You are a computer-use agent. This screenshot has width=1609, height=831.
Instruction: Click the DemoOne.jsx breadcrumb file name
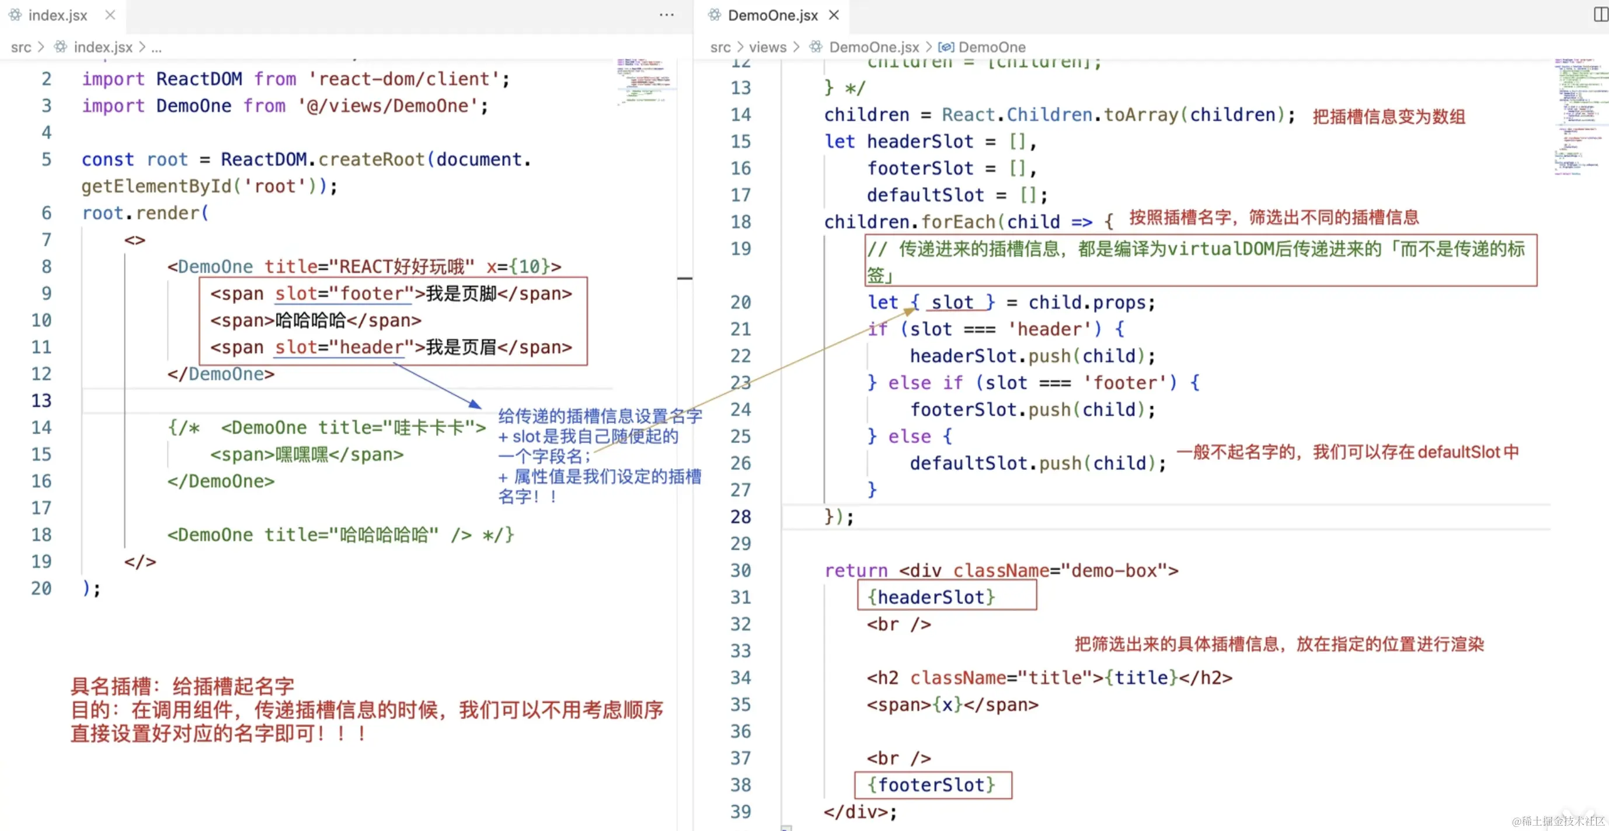874,47
